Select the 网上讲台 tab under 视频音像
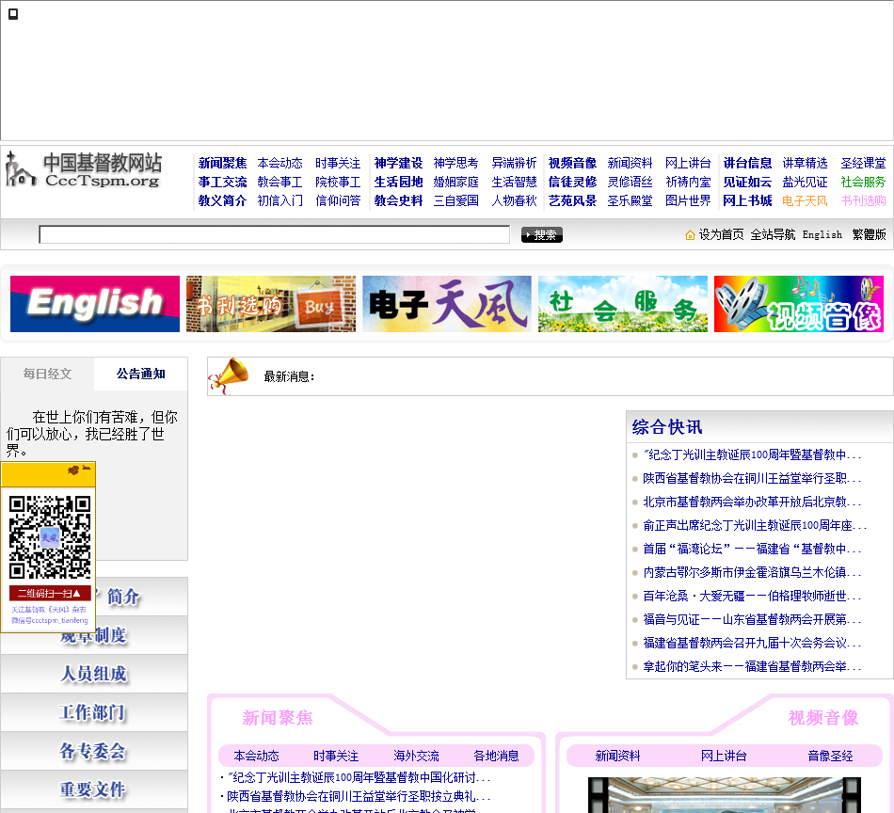This screenshot has height=813, width=894. (724, 756)
